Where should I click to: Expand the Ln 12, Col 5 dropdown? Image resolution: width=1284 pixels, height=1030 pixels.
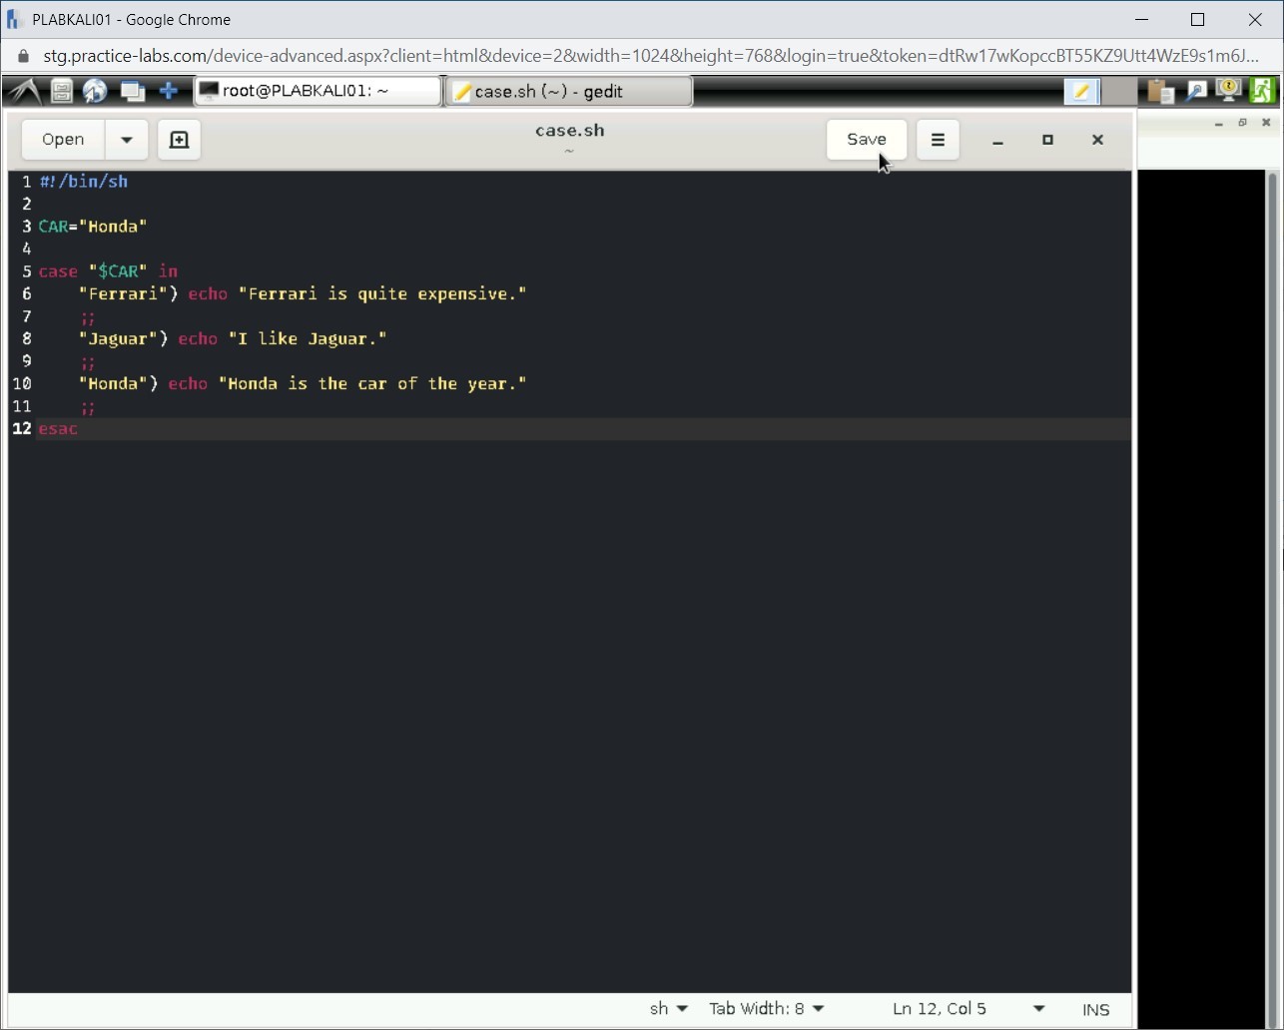(x=1038, y=1009)
